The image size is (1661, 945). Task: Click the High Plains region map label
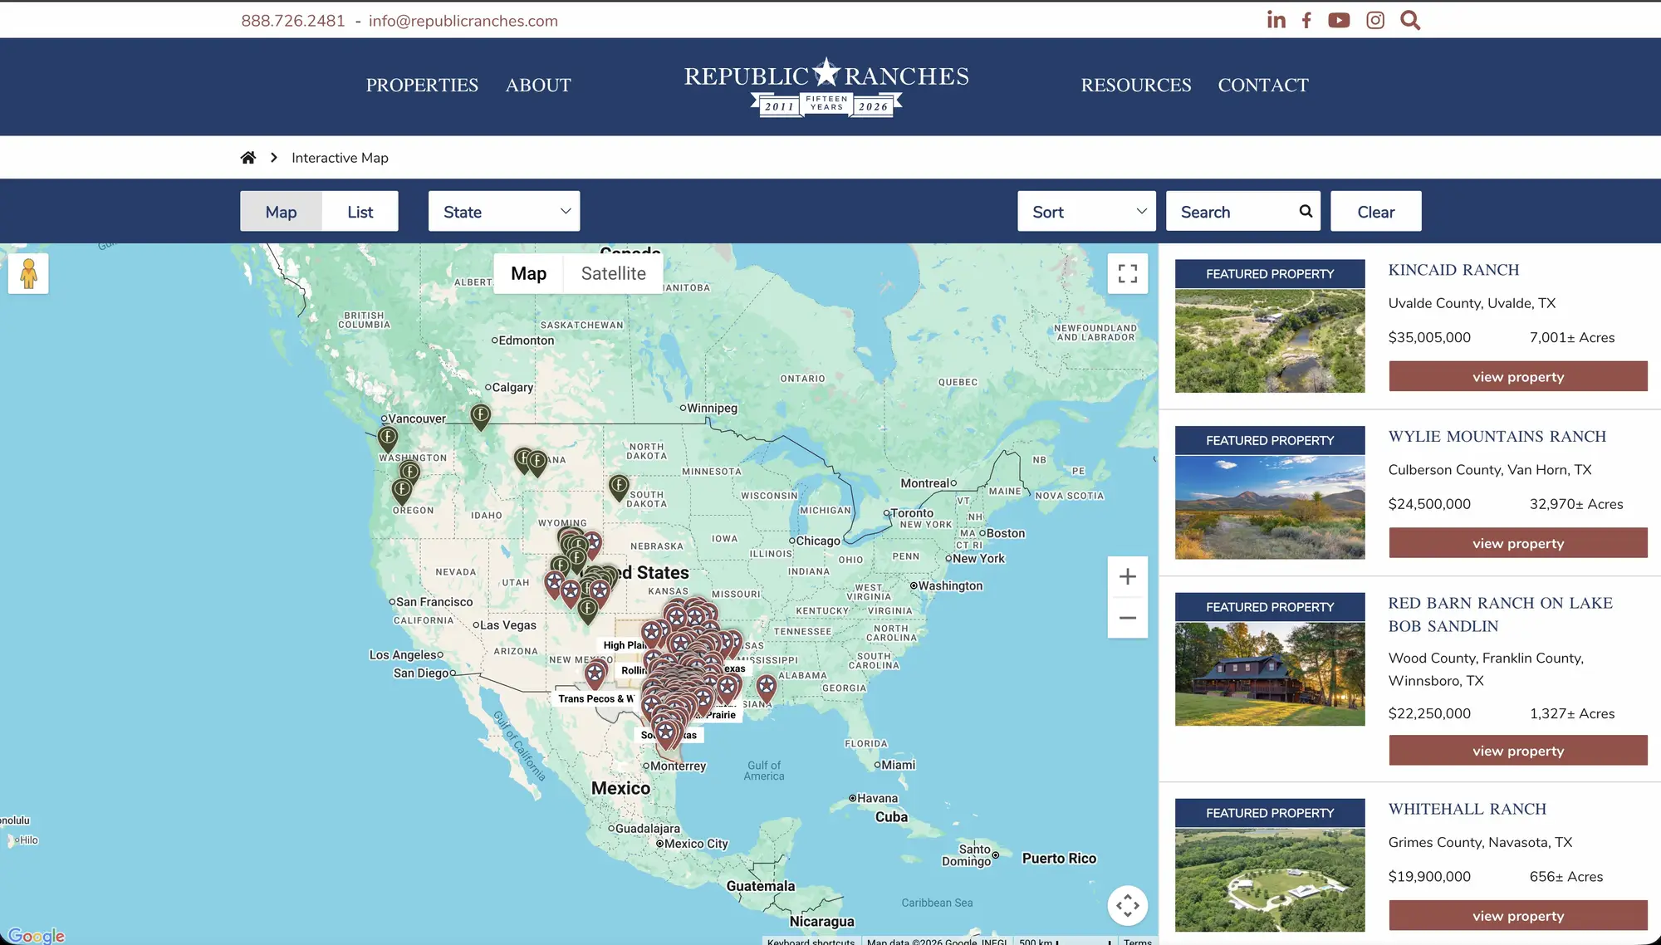[623, 645]
